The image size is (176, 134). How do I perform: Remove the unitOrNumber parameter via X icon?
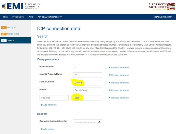(109, 68)
